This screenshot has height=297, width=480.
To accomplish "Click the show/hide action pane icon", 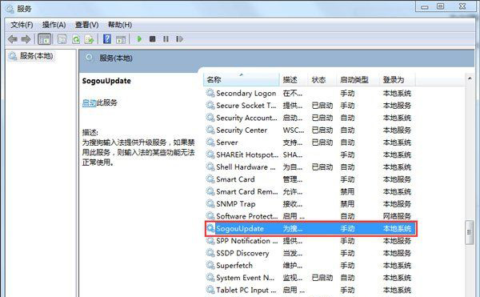I will tap(121, 39).
